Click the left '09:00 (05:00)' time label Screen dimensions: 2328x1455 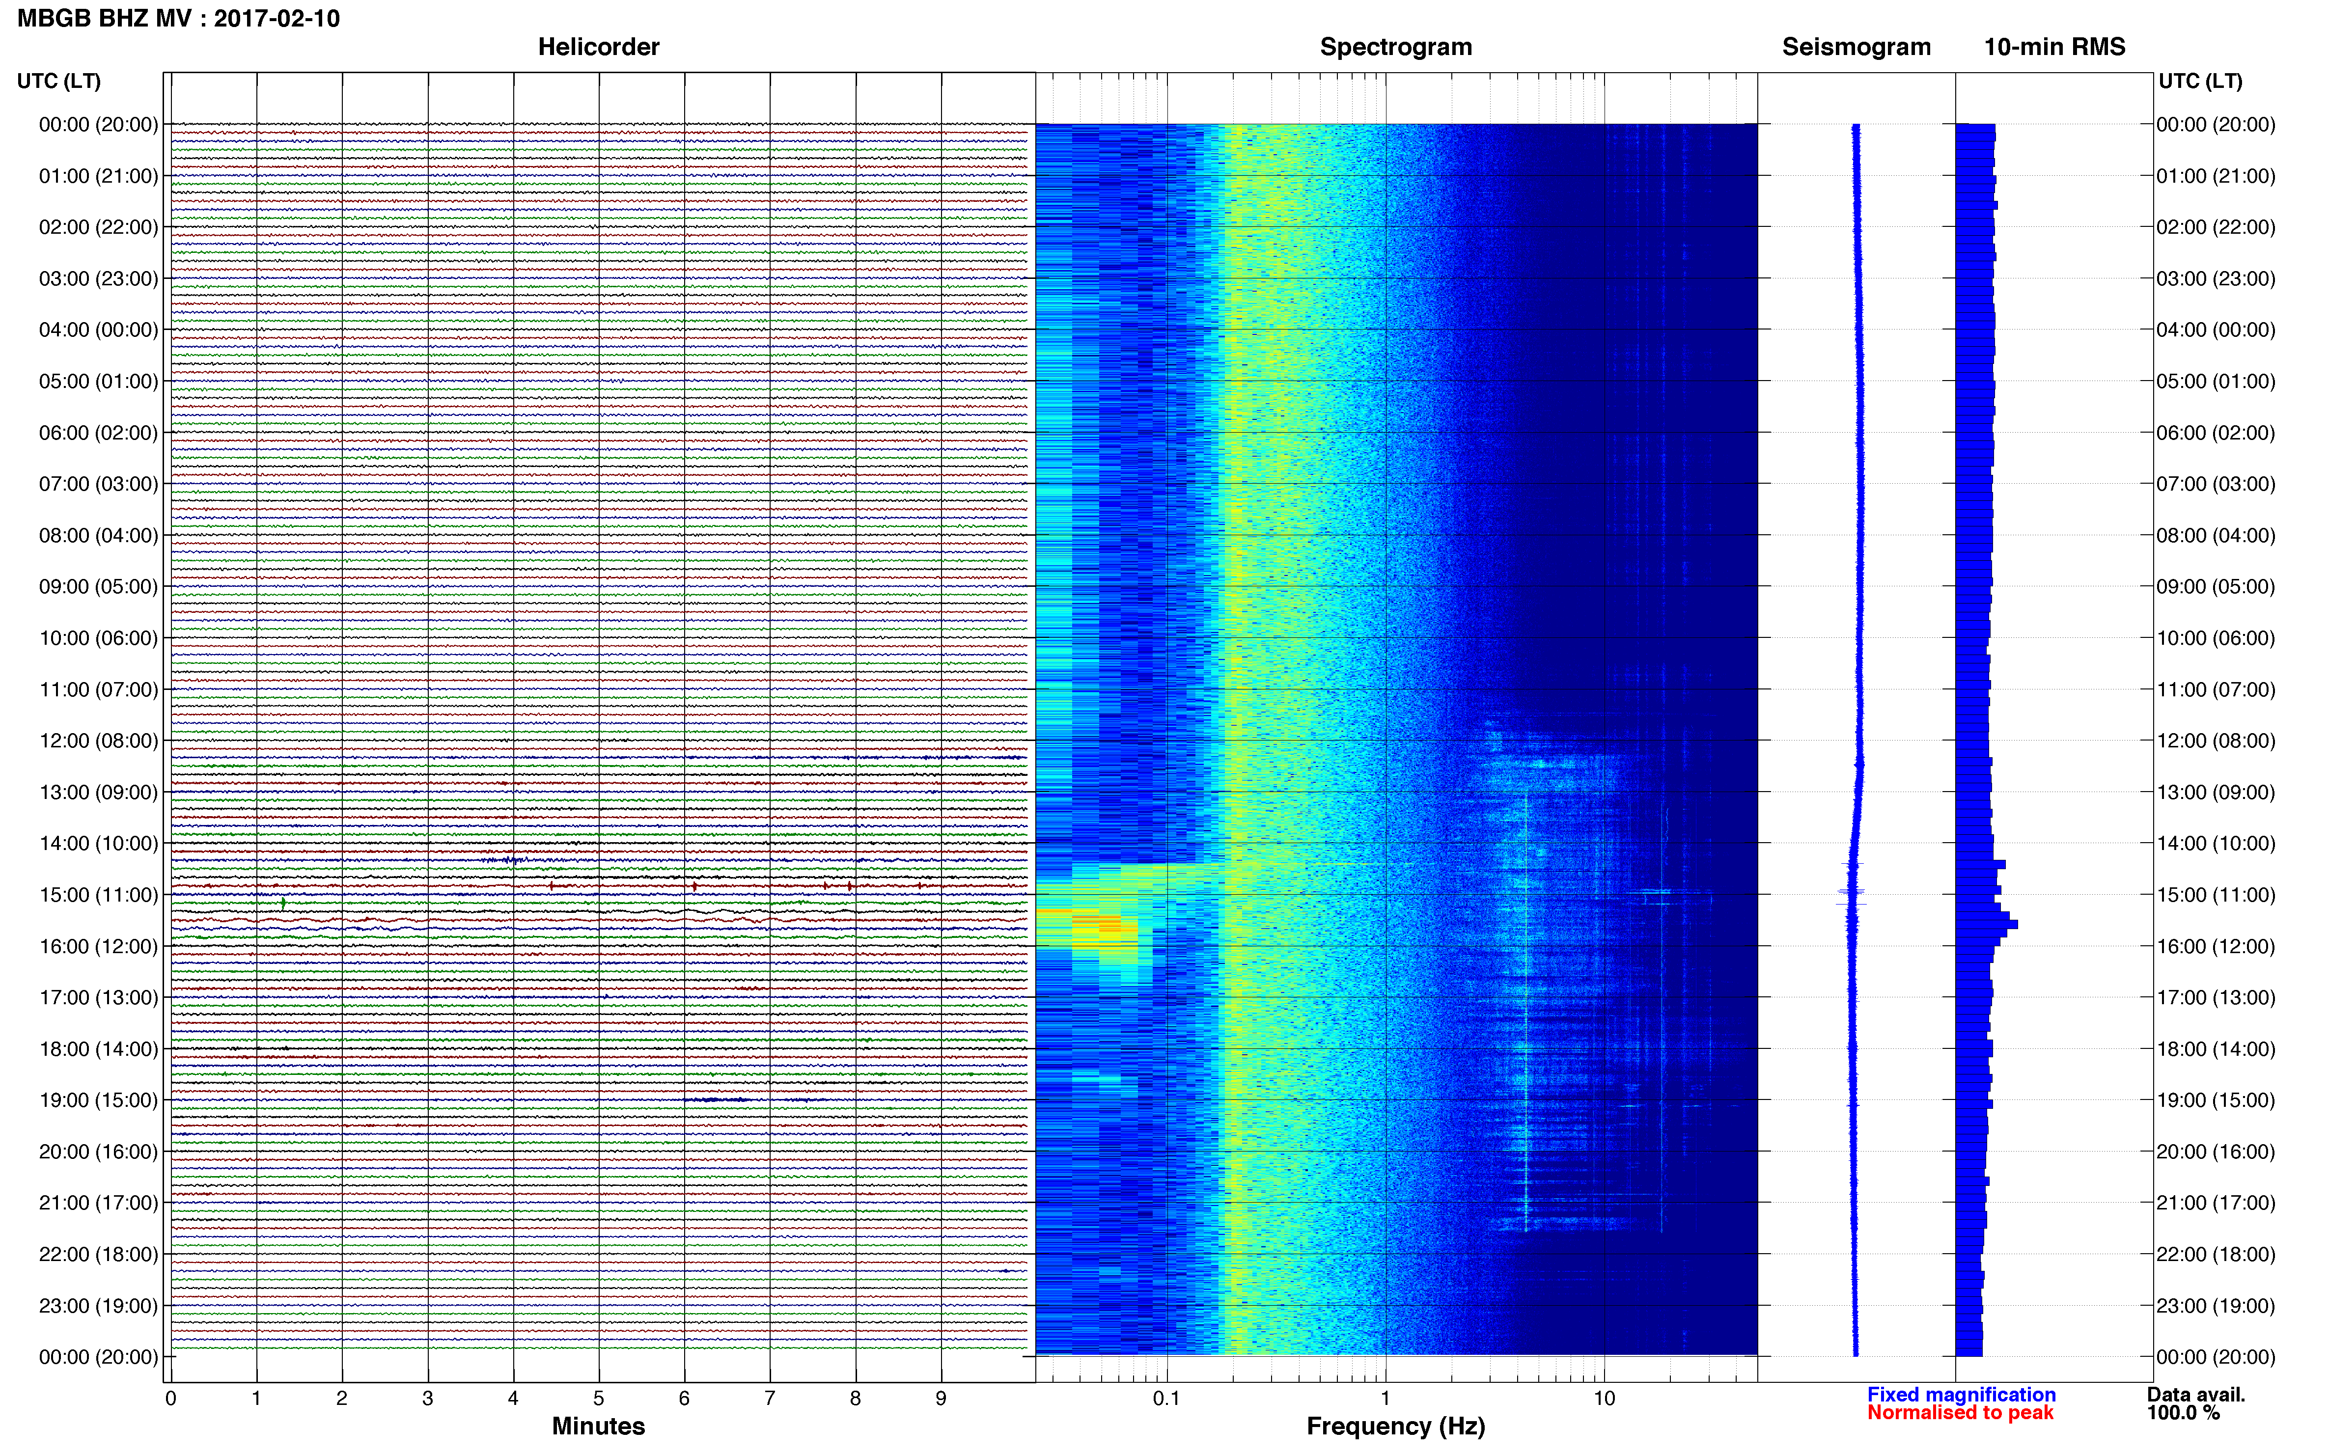[x=98, y=586]
